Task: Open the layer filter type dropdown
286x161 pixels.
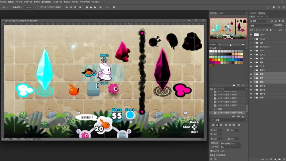Action: coord(259,21)
